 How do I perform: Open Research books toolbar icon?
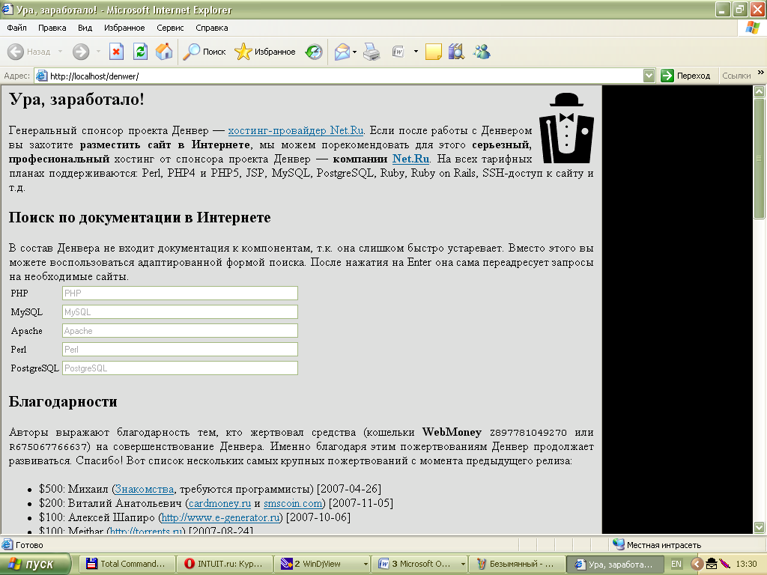point(456,52)
